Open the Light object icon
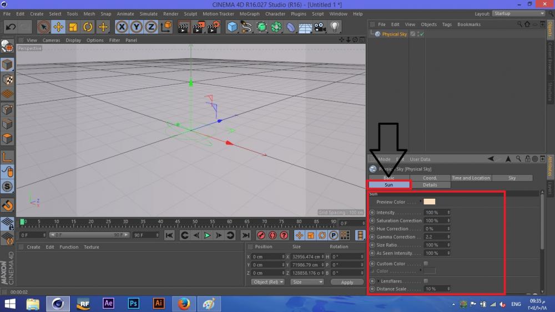The height and width of the screenshot is (312, 555). (335, 27)
